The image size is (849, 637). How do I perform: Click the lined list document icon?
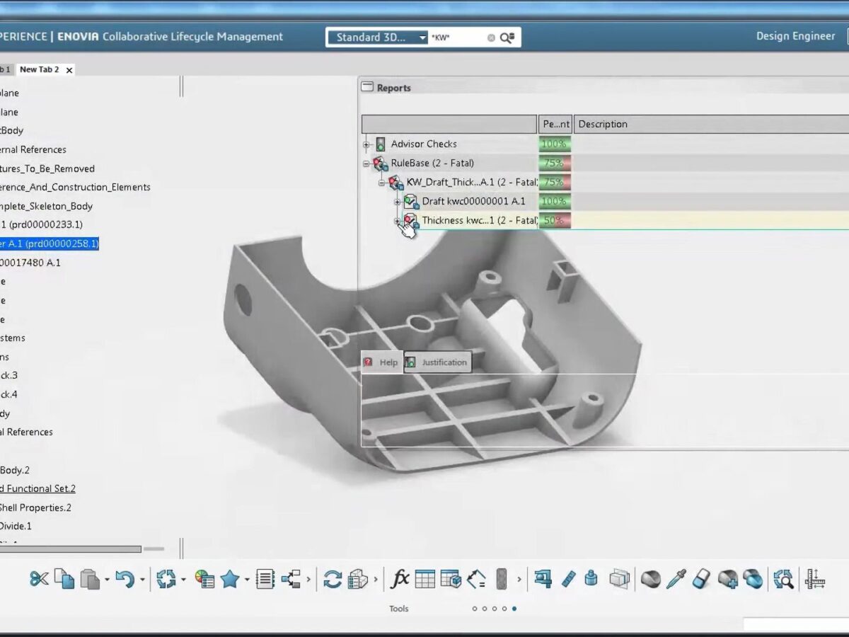[265, 579]
